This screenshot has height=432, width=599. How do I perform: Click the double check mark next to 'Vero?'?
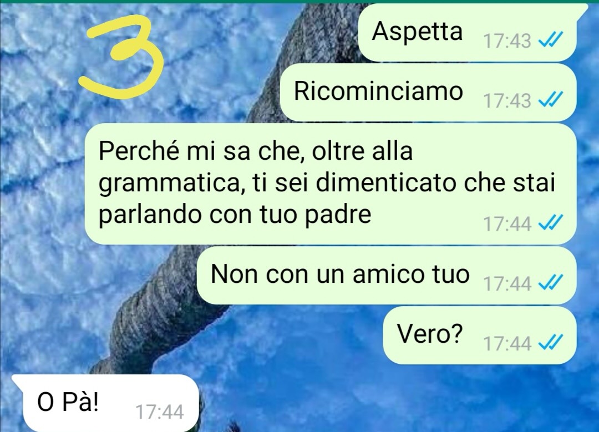(551, 342)
